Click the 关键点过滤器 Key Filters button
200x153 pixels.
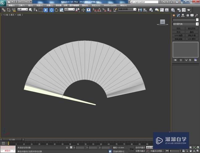point(157,151)
